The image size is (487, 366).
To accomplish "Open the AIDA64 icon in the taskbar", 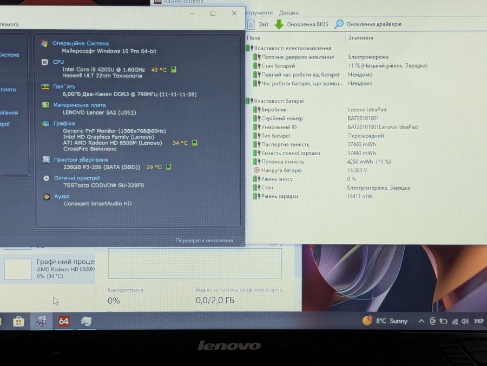I will click(x=64, y=321).
